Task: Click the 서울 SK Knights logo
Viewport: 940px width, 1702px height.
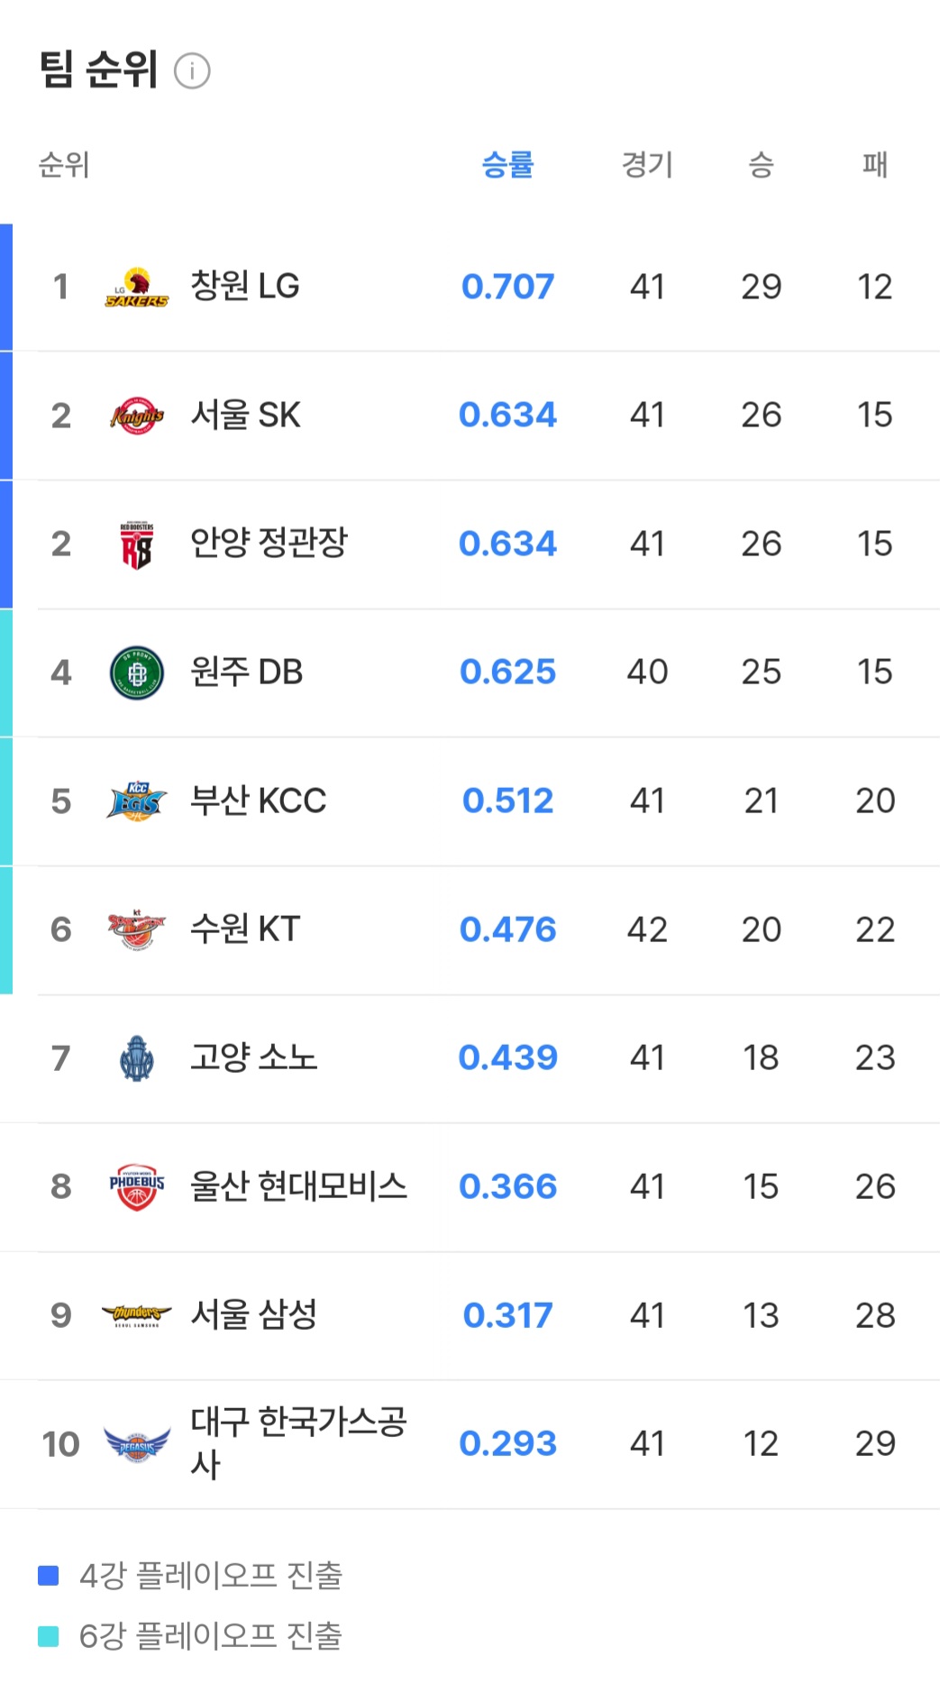Action: tap(136, 416)
